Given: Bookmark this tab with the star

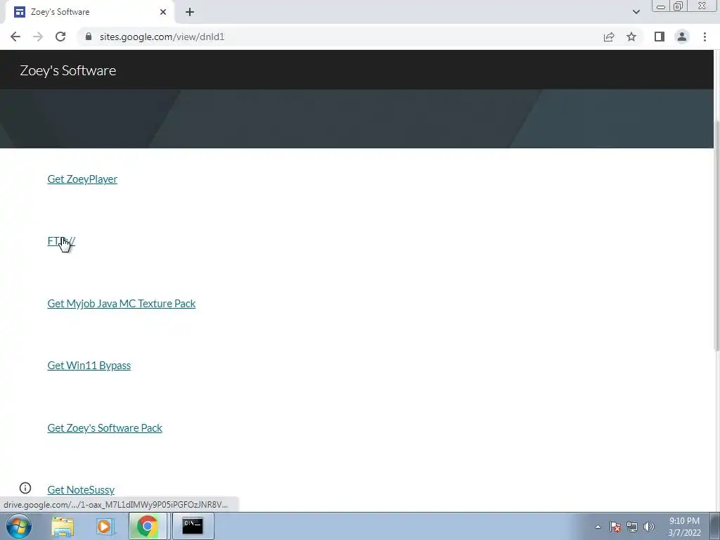Looking at the screenshot, I should pyautogui.click(x=631, y=37).
